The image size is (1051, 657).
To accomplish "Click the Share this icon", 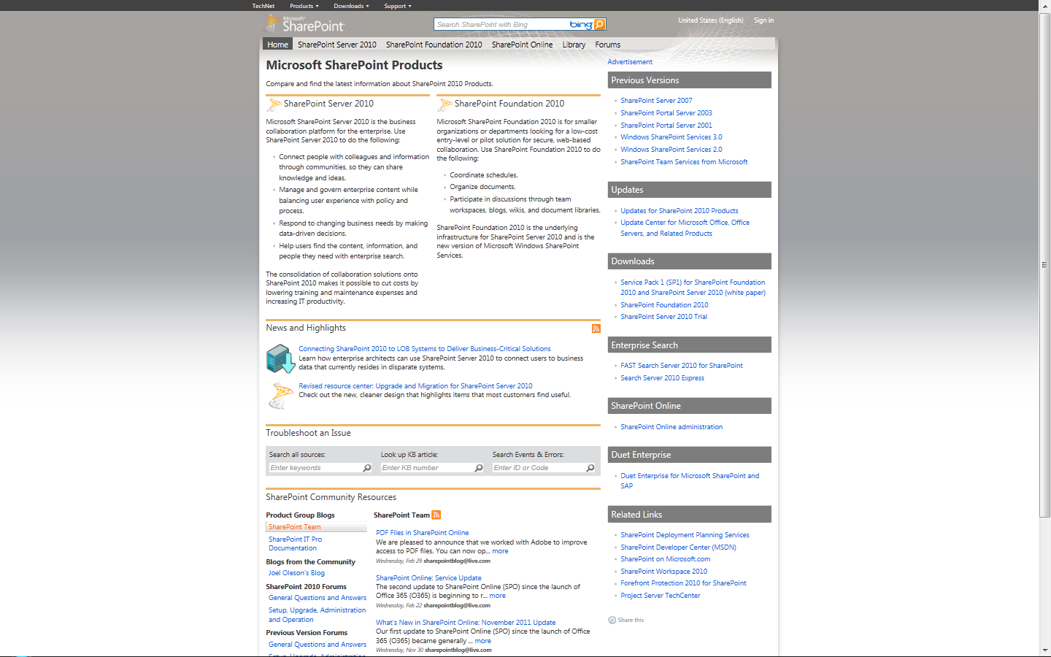I will click(612, 620).
